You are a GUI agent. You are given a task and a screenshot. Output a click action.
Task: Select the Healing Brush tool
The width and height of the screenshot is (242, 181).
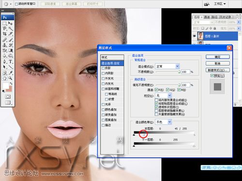4,40
